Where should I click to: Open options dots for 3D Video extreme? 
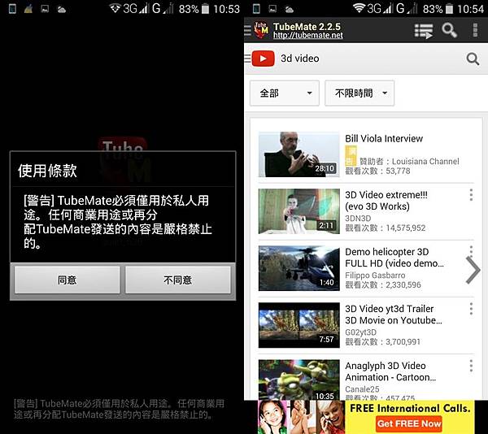pos(471,195)
